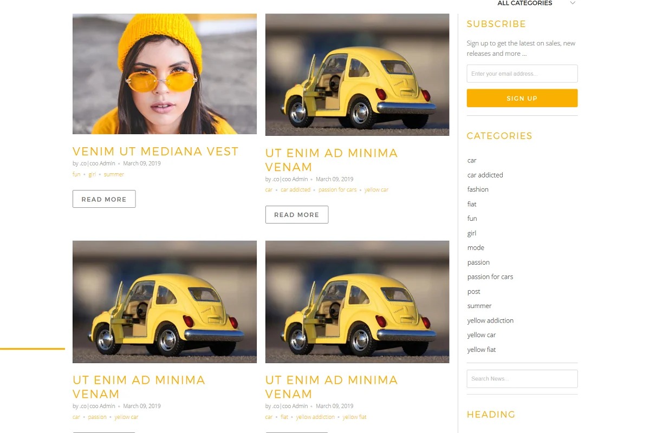Focus the Search News field

coord(522,379)
